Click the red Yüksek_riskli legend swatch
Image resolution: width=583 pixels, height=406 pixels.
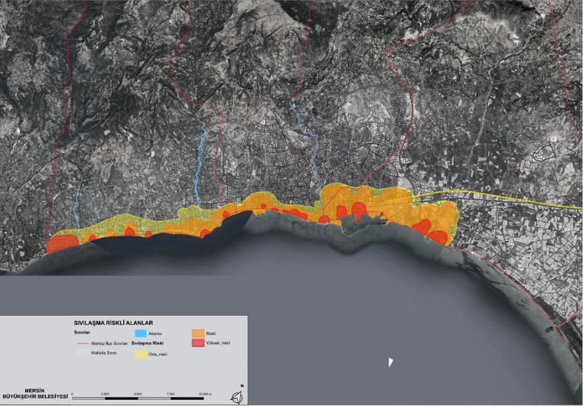click(x=197, y=343)
